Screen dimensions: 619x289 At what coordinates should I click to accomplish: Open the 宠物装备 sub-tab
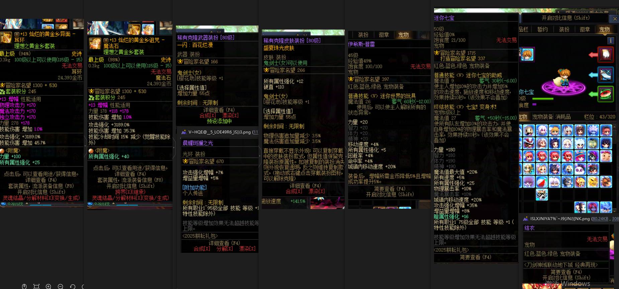[542, 117]
